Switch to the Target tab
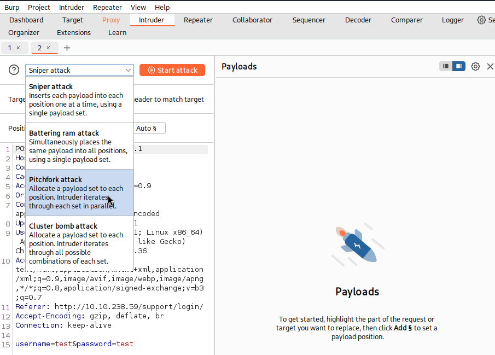 point(72,20)
